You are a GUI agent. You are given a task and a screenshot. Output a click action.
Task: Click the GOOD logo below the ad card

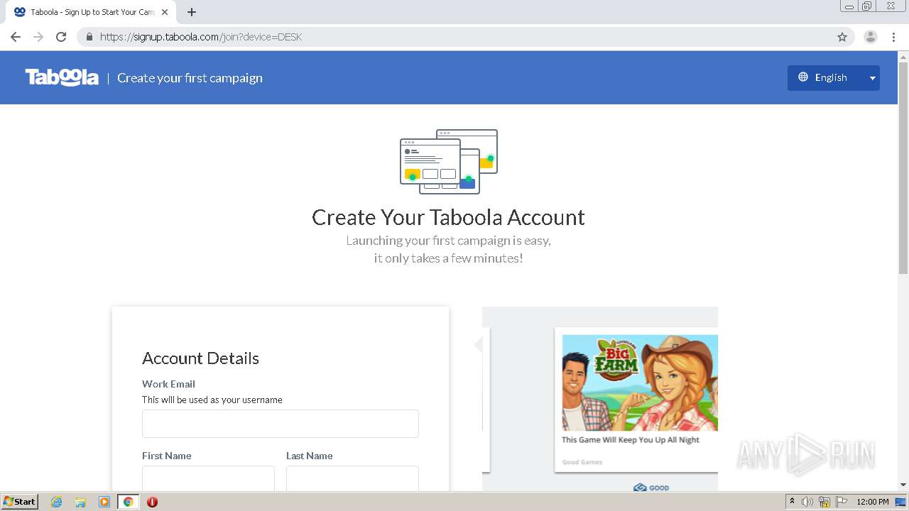[x=651, y=488]
